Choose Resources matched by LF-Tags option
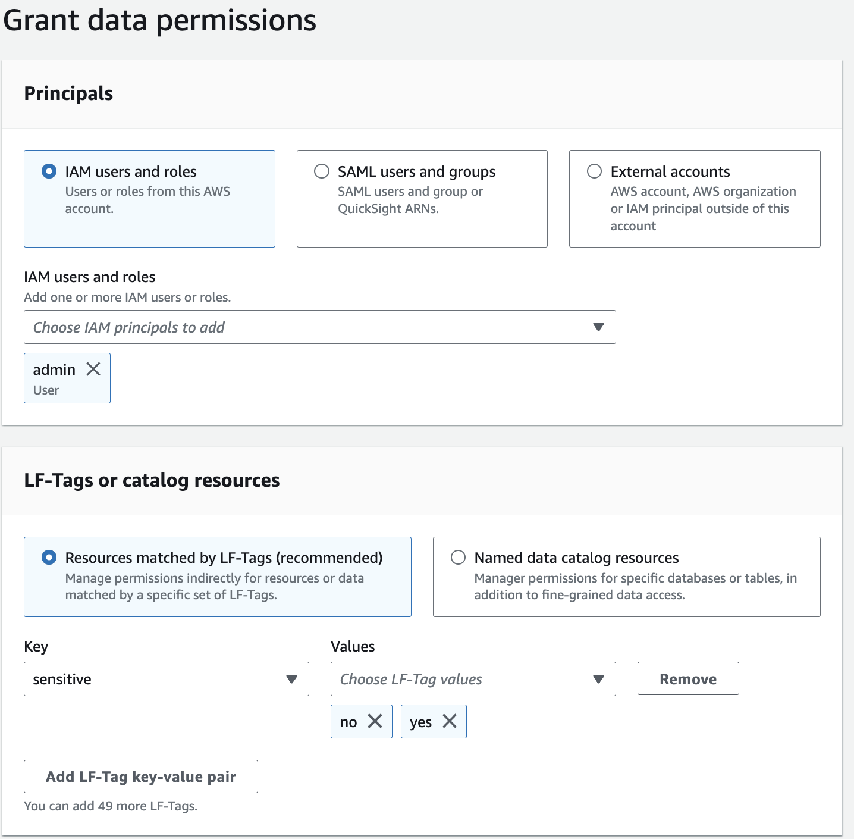Screen dimensions: 854x839 [x=49, y=558]
